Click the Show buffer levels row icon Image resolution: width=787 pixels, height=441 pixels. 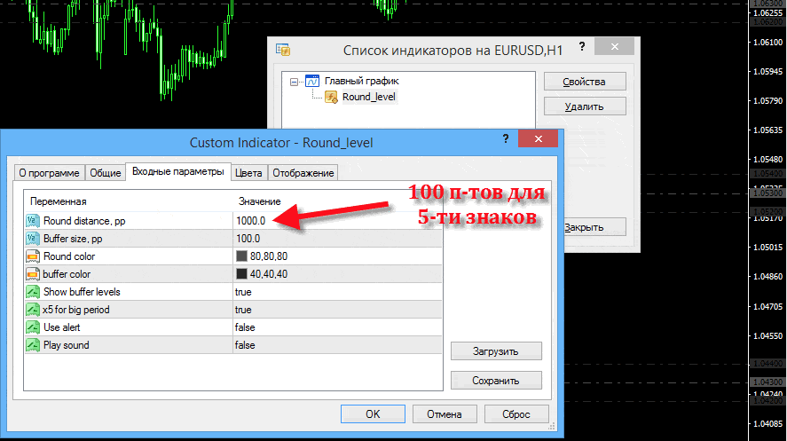pyautogui.click(x=33, y=291)
